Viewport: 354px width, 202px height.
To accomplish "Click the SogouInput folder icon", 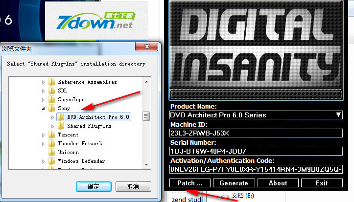I will click(52, 99).
